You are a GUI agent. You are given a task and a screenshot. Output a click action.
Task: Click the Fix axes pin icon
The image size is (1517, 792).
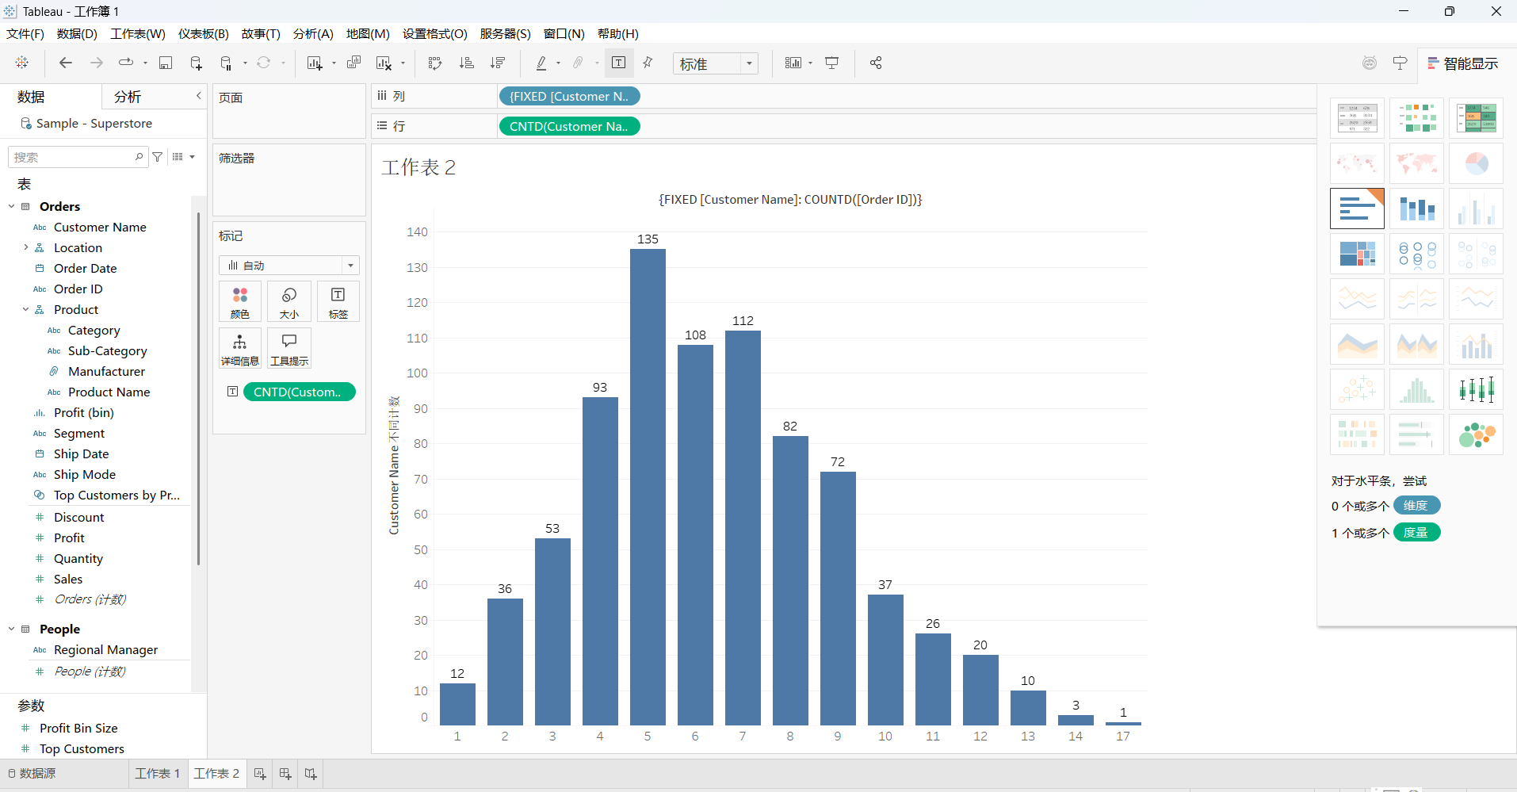[648, 63]
